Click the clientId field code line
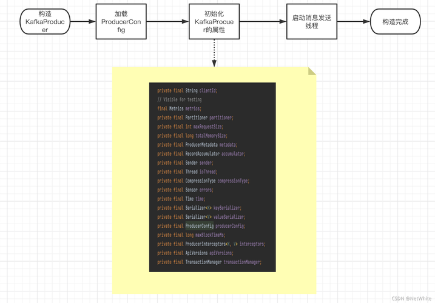This screenshot has width=435, height=303. click(x=187, y=91)
